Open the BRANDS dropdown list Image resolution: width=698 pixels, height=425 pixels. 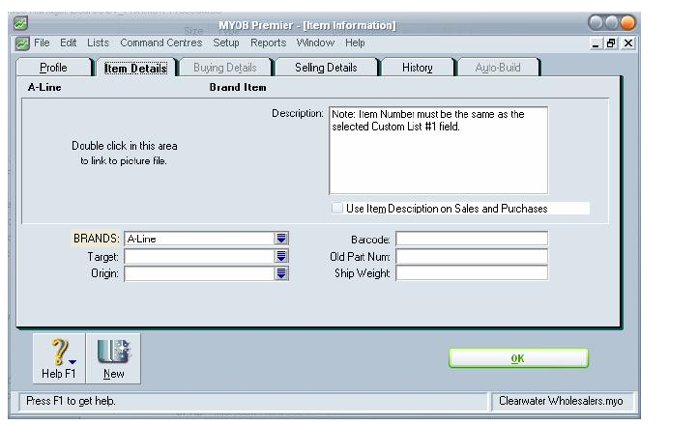click(281, 239)
